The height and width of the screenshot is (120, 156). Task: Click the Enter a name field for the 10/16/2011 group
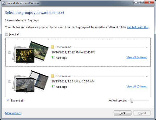pos(63,47)
